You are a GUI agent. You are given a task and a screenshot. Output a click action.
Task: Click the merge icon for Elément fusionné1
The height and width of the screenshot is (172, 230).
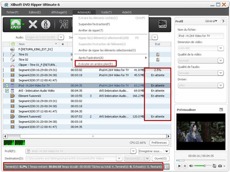coord(12,96)
